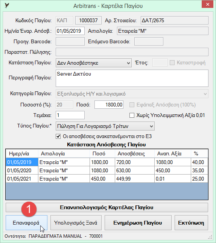Open the Κατηγορία Παγίου combo box

pos(132,94)
